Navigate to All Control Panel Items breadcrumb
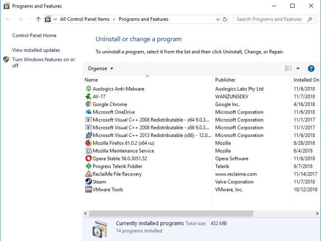The width and height of the screenshot is (321, 241). click(84, 19)
